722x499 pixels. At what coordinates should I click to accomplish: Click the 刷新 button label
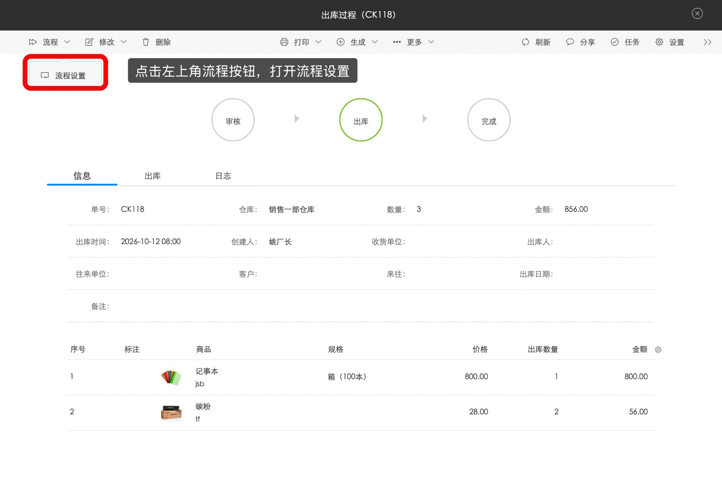(x=543, y=42)
